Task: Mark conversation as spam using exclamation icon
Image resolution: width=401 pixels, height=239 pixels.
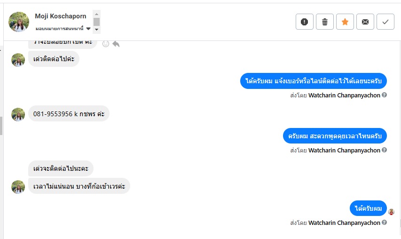Action: 305,22
